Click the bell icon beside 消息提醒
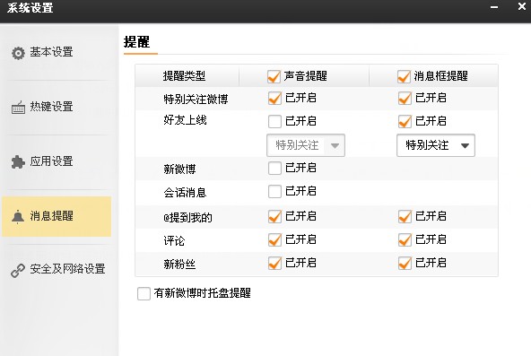 [18, 217]
